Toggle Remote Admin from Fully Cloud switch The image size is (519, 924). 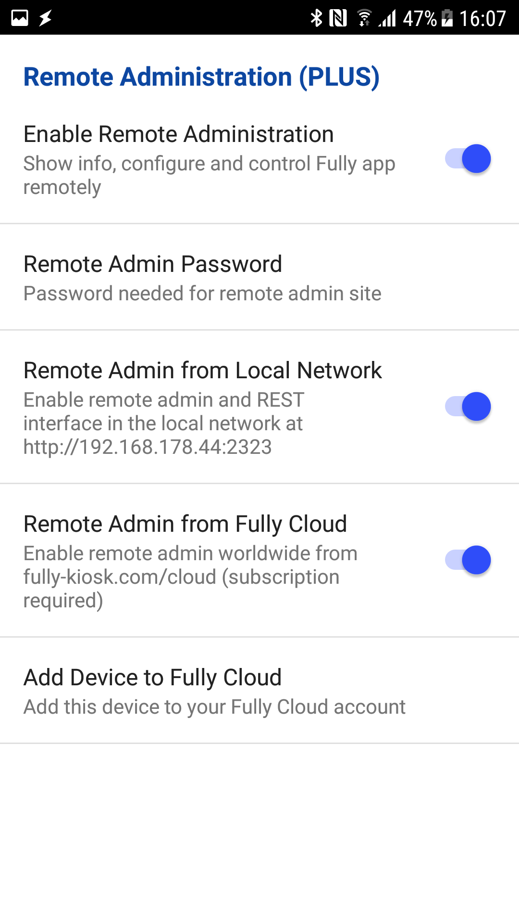468,560
